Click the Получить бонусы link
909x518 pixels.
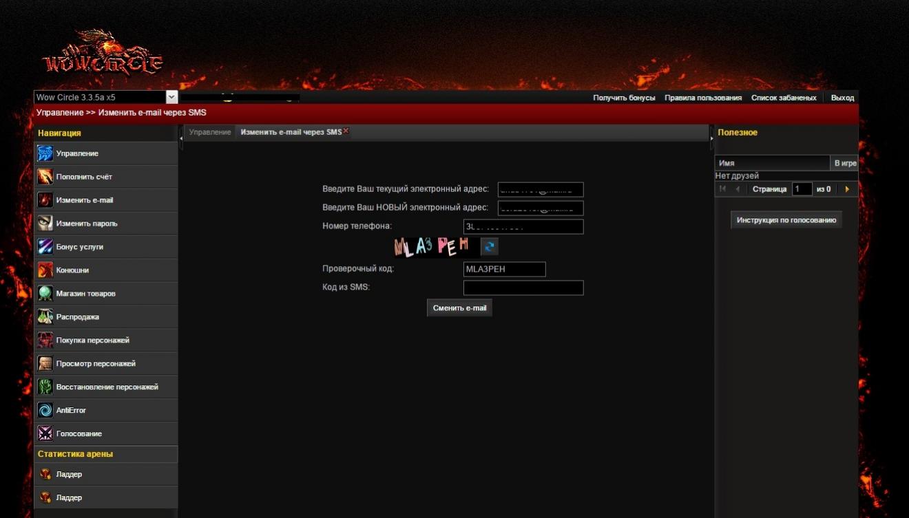click(x=624, y=98)
